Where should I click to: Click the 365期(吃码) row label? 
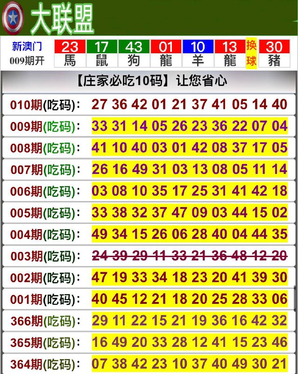45,343
